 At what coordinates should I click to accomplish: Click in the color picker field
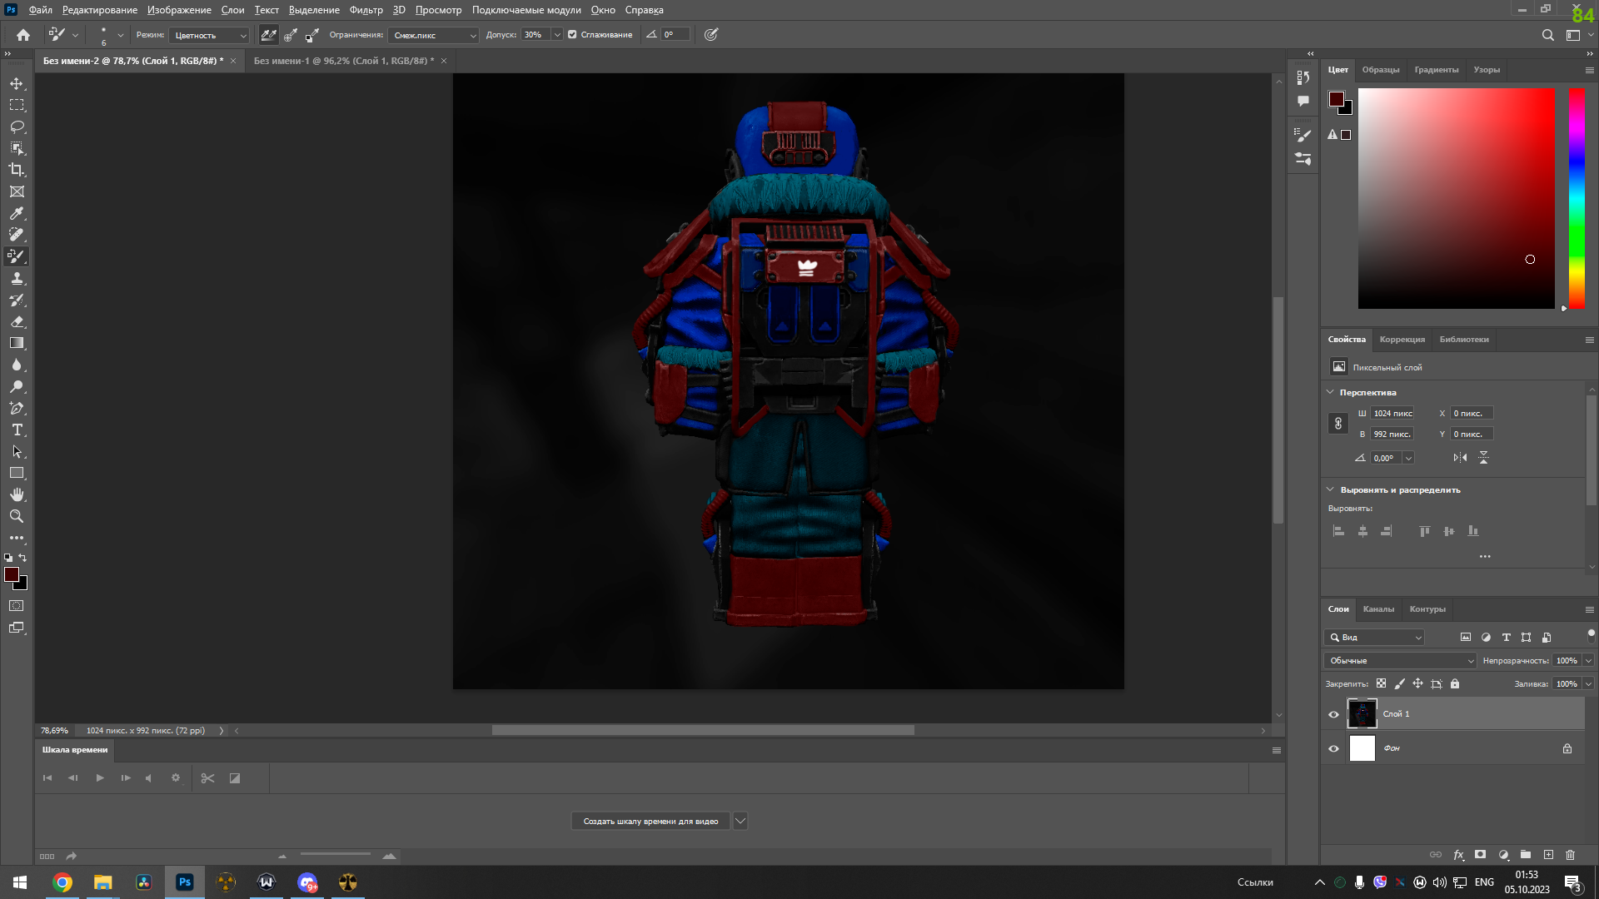point(1457,198)
